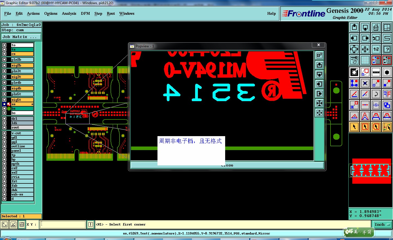Image resolution: width=393 pixels, height=240 pixels.
Task: Click the Close button in the Popview window
Action: click(x=227, y=165)
